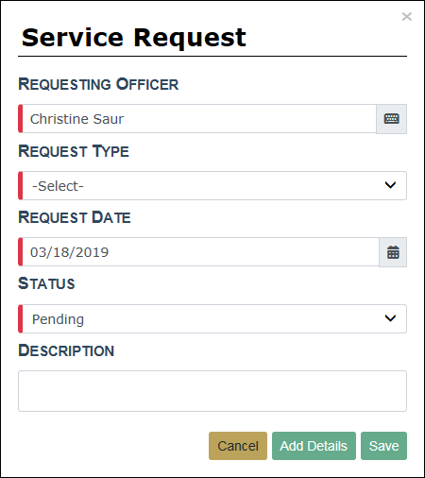This screenshot has width=425, height=478.
Task: Open the officer lookup keyboard icon
Action: pyautogui.click(x=391, y=119)
